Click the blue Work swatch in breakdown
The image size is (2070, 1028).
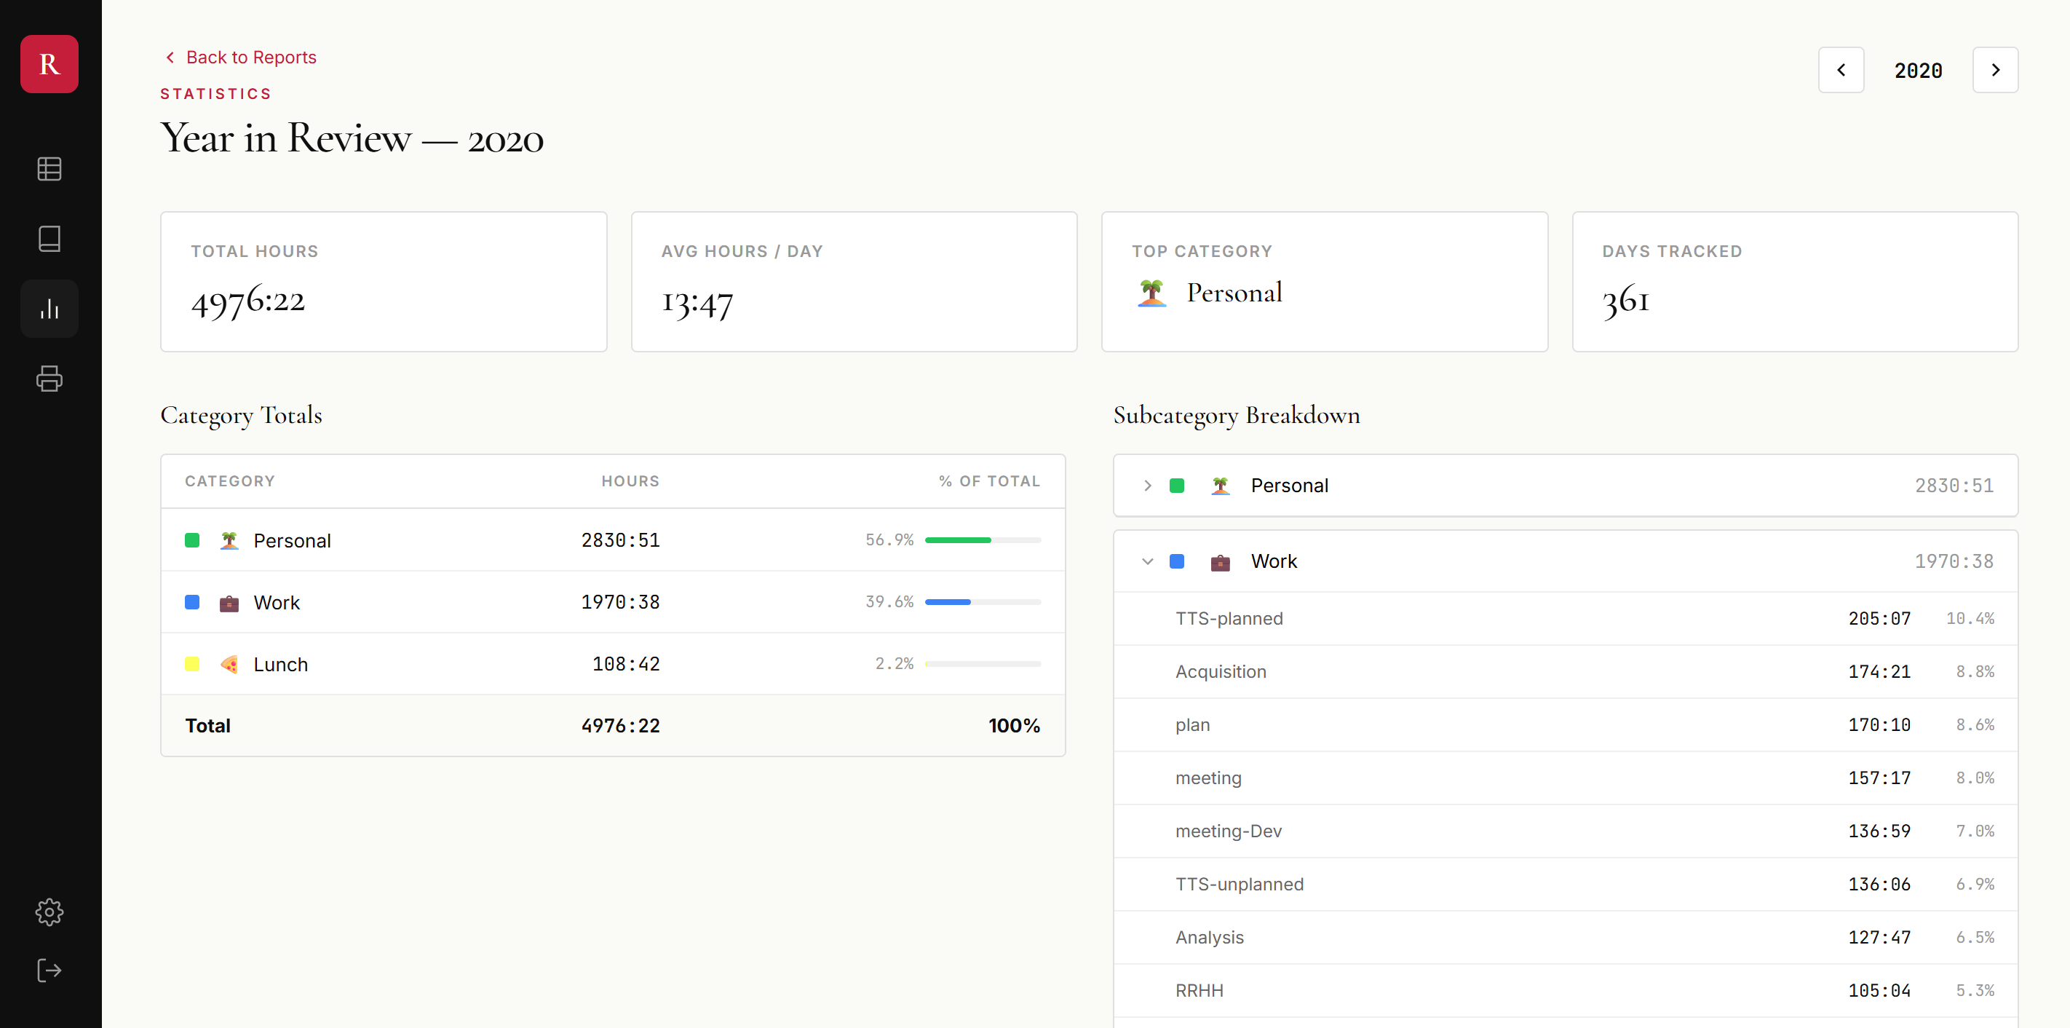[x=1176, y=561]
